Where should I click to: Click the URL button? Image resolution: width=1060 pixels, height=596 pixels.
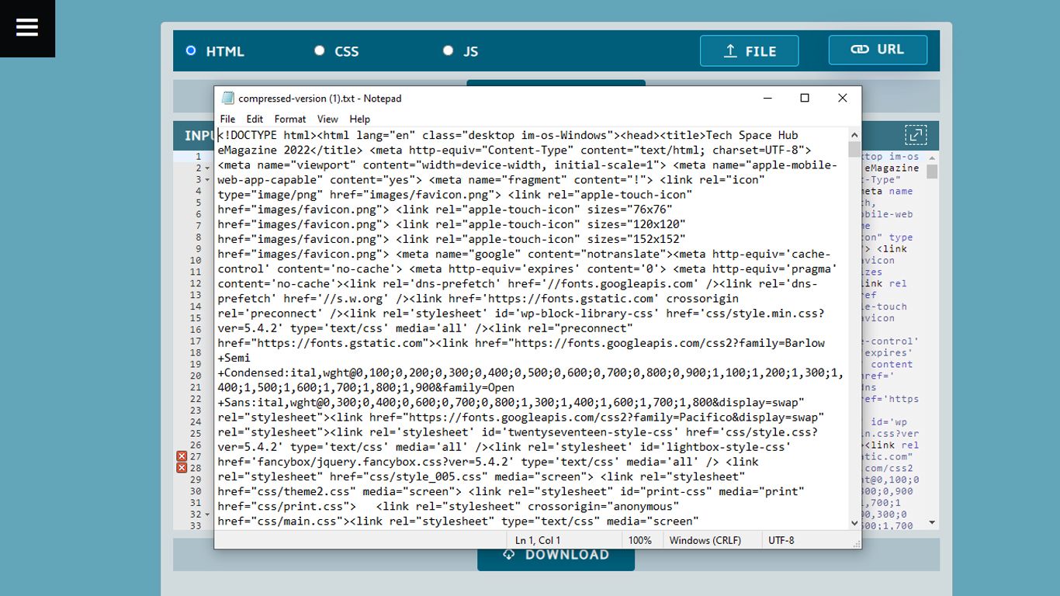[x=878, y=50]
